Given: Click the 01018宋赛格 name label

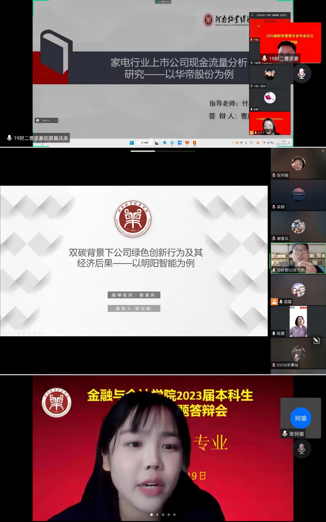Looking at the screenshot, I should click(x=287, y=365).
